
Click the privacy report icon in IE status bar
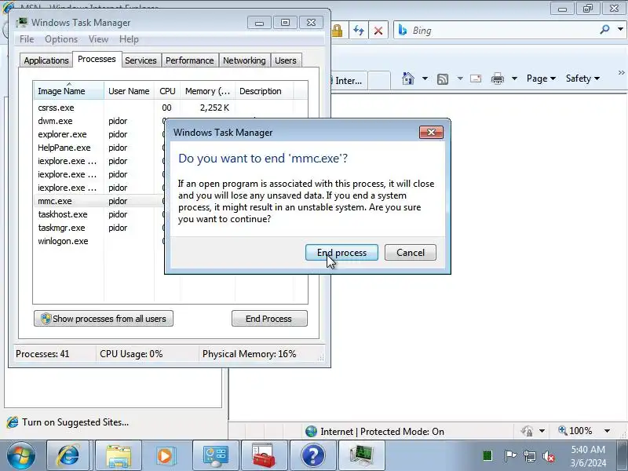(x=527, y=431)
